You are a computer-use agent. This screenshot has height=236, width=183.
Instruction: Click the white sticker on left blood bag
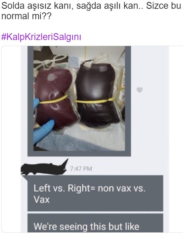[52, 77]
